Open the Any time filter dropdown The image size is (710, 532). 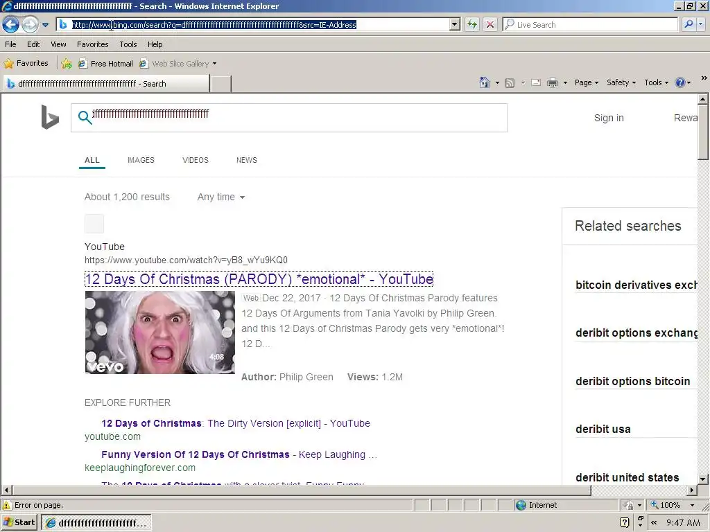coord(221,197)
